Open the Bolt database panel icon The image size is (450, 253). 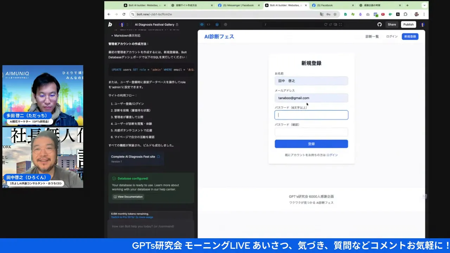pos(217,24)
